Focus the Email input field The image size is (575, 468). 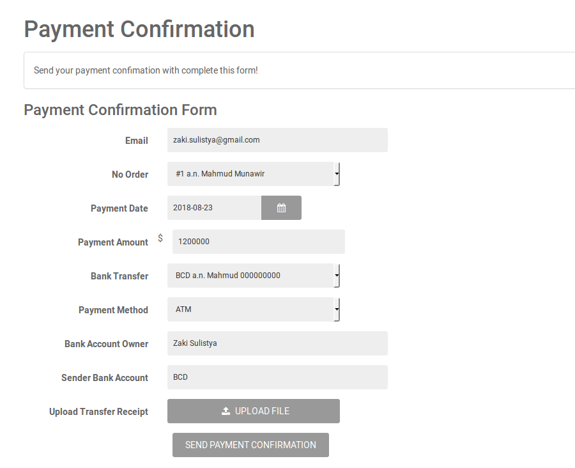click(x=277, y=140)
